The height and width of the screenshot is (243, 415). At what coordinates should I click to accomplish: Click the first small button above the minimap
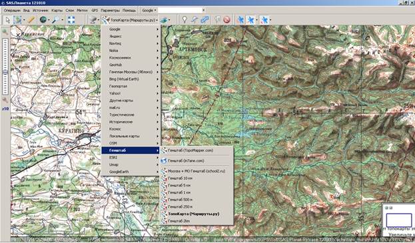(386, 208)
